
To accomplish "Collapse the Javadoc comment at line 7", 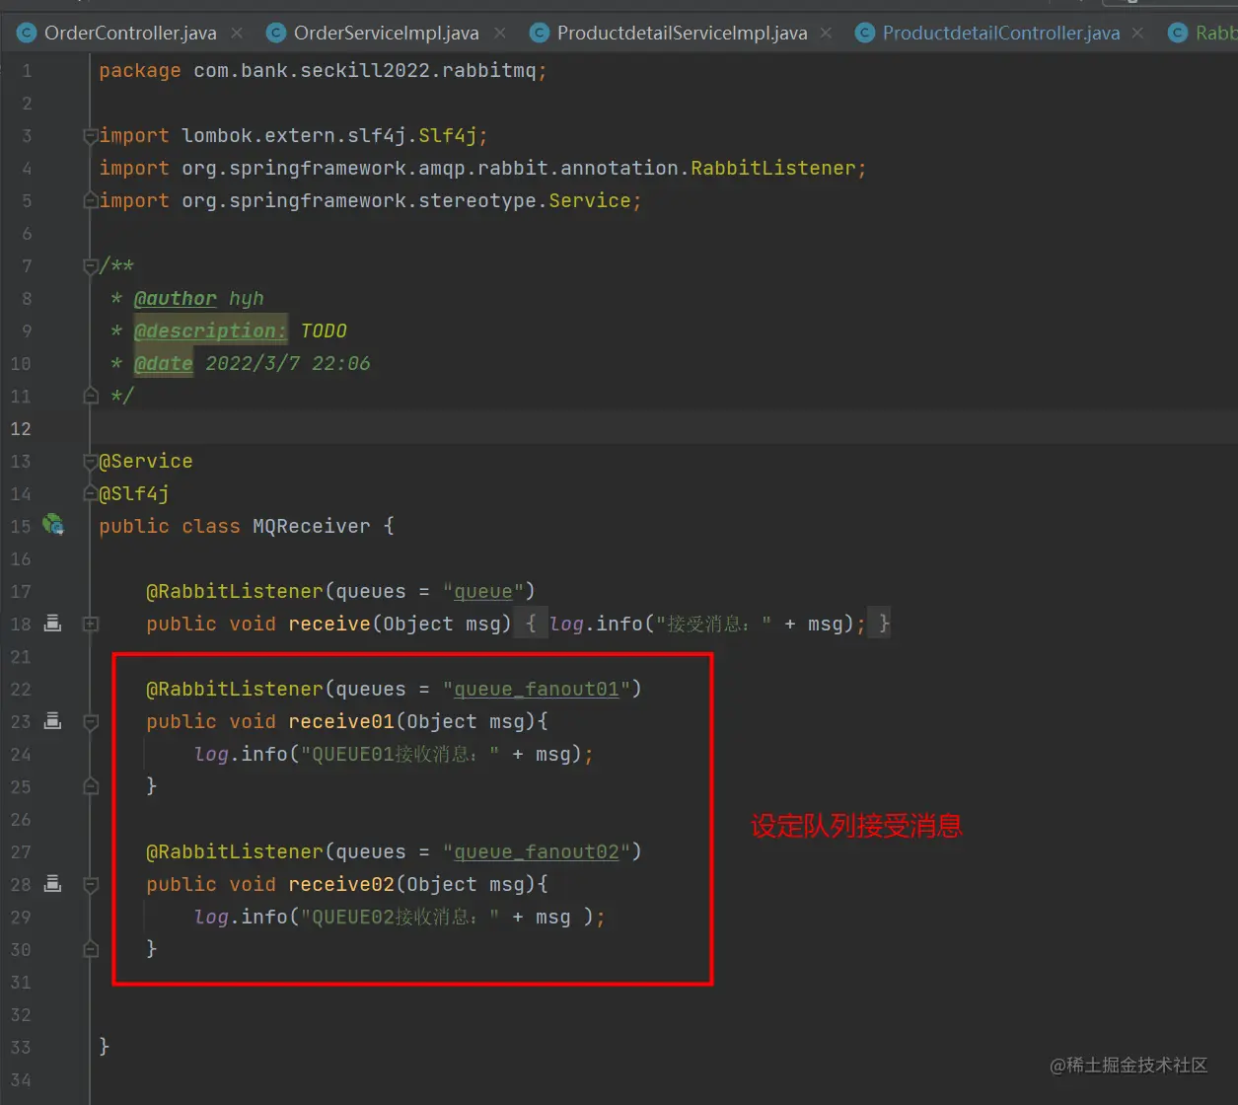I will pyautogui.click(x=91, y=265).
